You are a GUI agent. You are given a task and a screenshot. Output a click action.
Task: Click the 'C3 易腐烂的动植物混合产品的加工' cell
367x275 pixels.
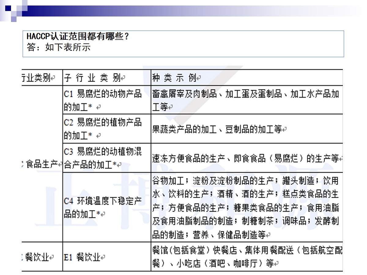coord(103,158)
